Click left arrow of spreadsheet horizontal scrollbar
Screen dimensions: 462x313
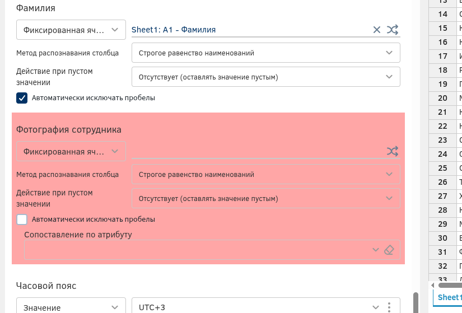[434, 286]
